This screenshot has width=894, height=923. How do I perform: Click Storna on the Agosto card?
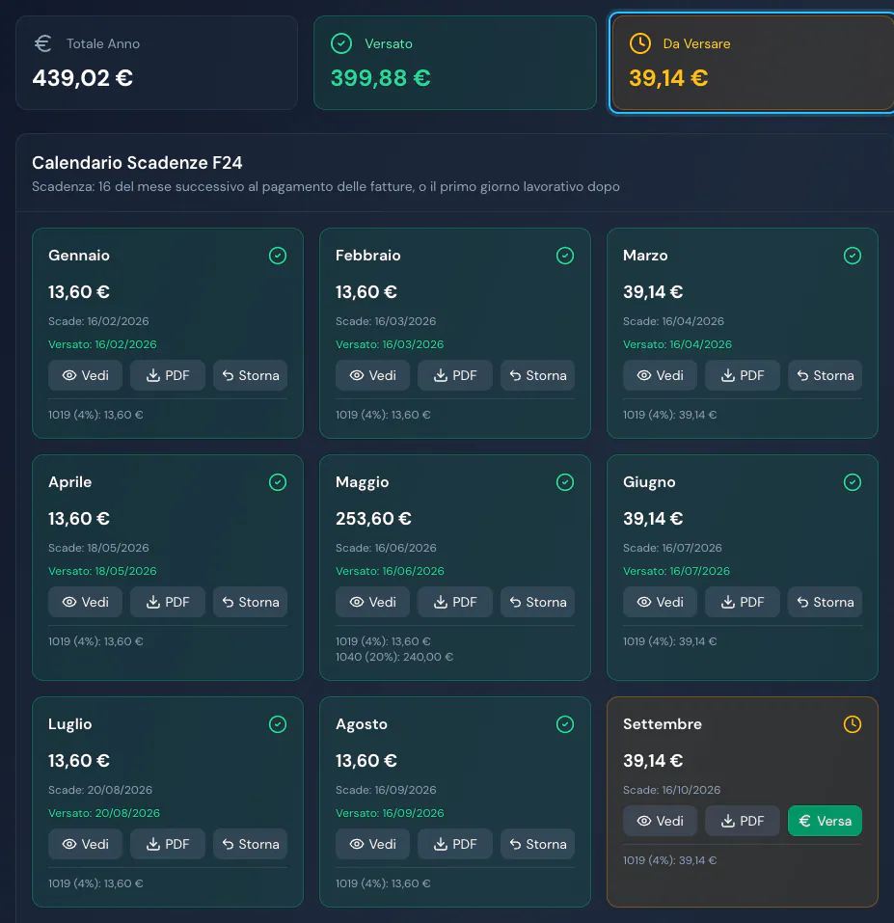pyautogui.click(x=537, y=844)
